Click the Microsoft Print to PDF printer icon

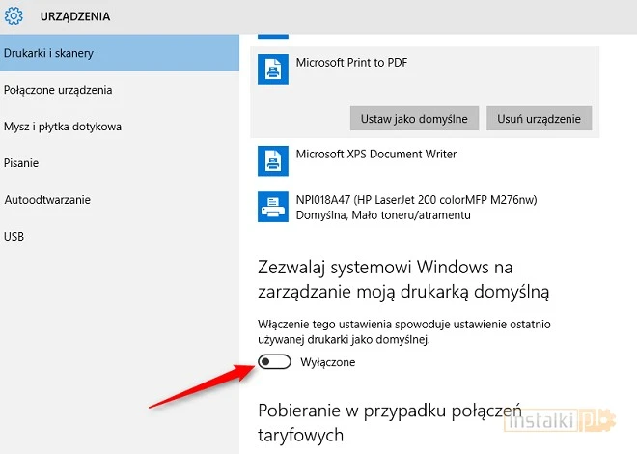tap(273, 69)
